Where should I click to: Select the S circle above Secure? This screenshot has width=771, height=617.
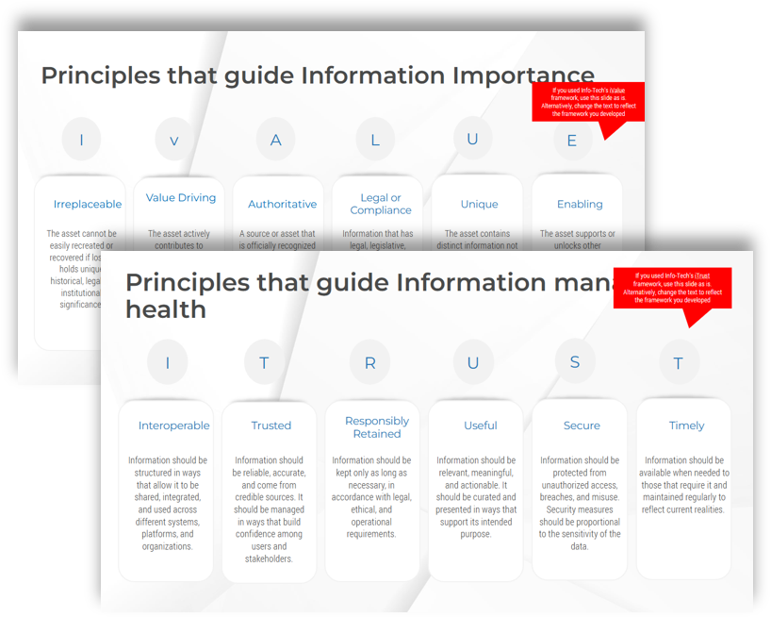576,362
